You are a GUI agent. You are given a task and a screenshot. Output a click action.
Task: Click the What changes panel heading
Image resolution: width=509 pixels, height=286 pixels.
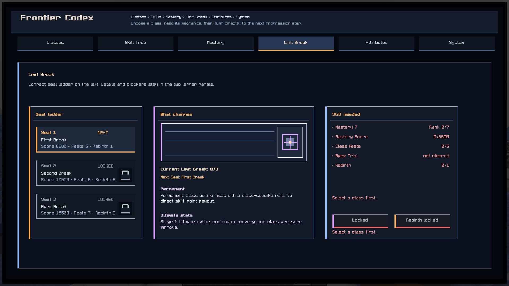pos(176,114)
